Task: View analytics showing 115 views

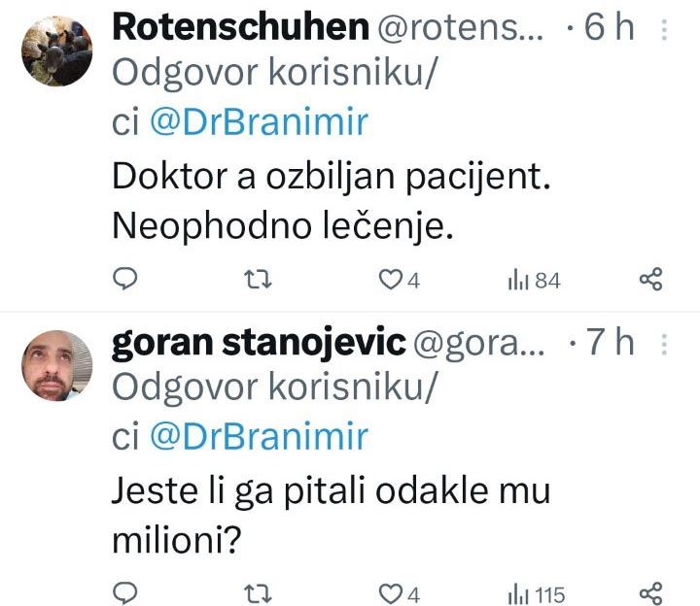Action: (537, 595)
